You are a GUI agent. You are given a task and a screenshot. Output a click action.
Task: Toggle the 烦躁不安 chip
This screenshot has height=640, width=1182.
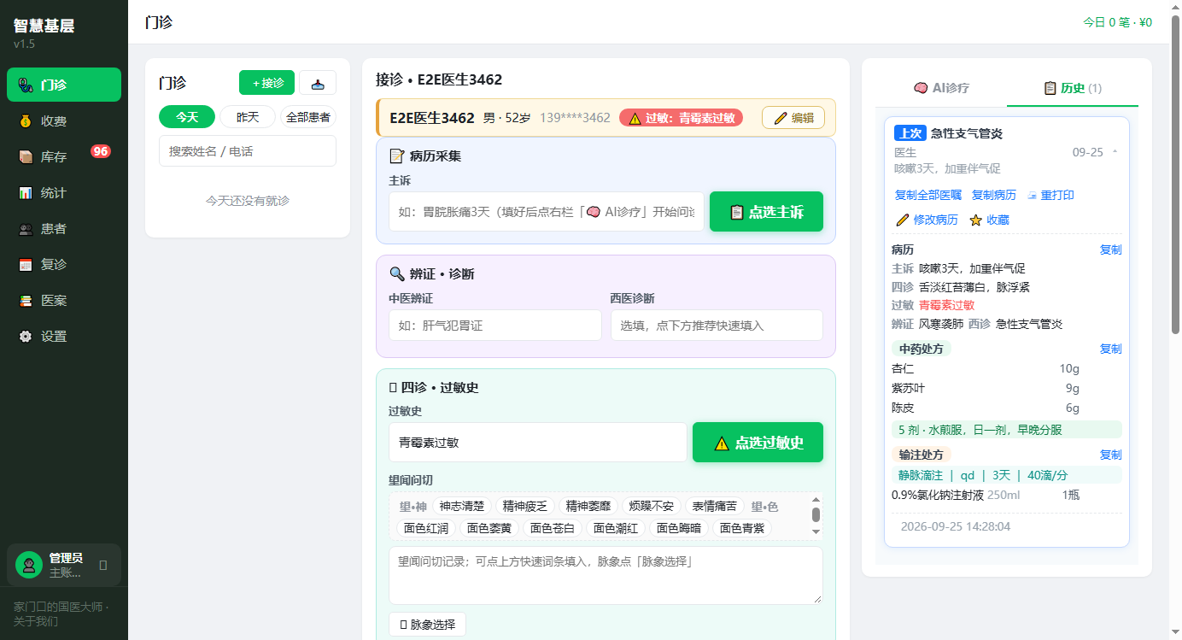[651, 506]
